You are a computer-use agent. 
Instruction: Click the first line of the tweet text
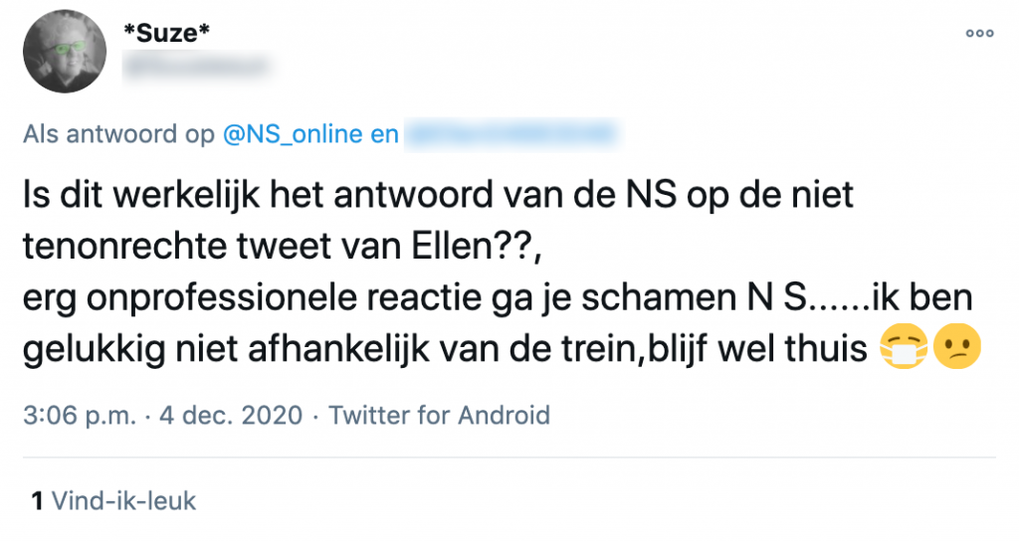point(438,195)
